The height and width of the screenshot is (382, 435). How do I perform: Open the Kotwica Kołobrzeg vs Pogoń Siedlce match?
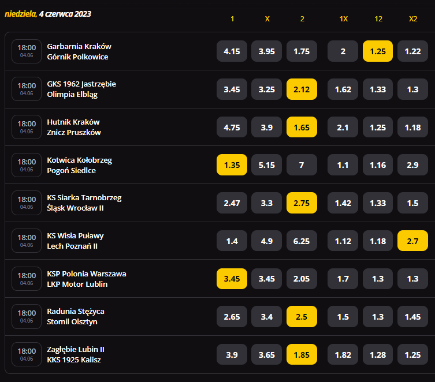(x=79, y=165)
